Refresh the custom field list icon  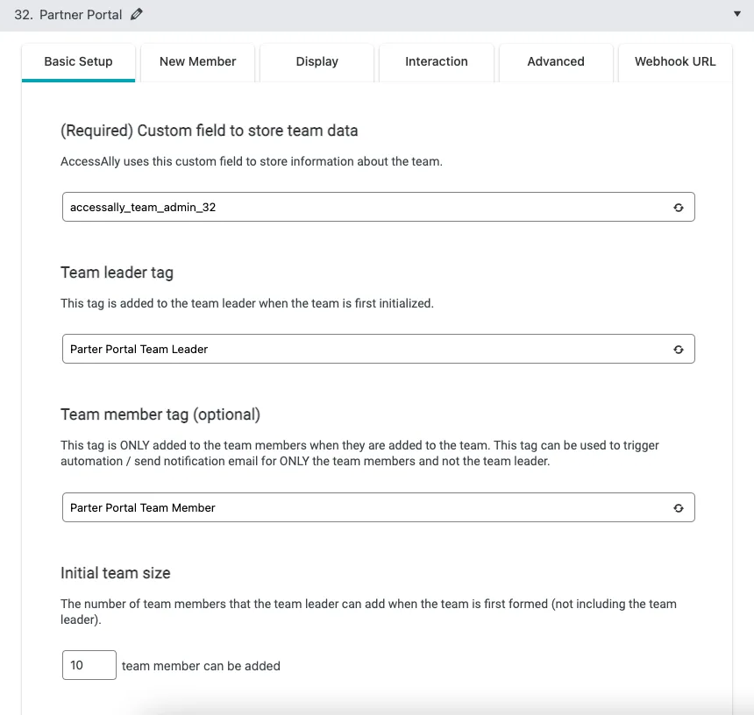coord(678,208)
